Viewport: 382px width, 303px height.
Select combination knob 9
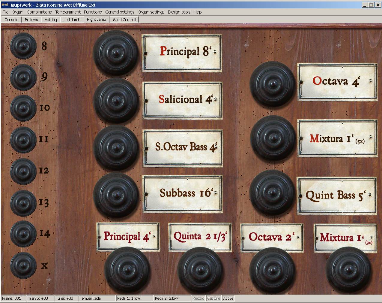pyautogui.click(x=23, y=77)
